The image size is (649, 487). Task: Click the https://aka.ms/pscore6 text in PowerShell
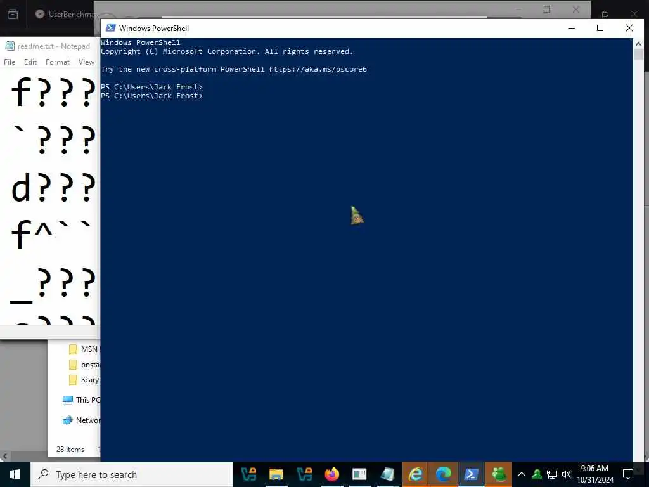[318, 69]
